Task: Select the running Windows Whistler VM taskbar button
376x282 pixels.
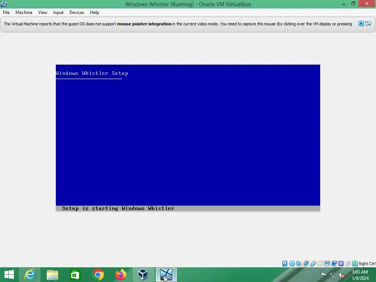Action: pos(166,275)
